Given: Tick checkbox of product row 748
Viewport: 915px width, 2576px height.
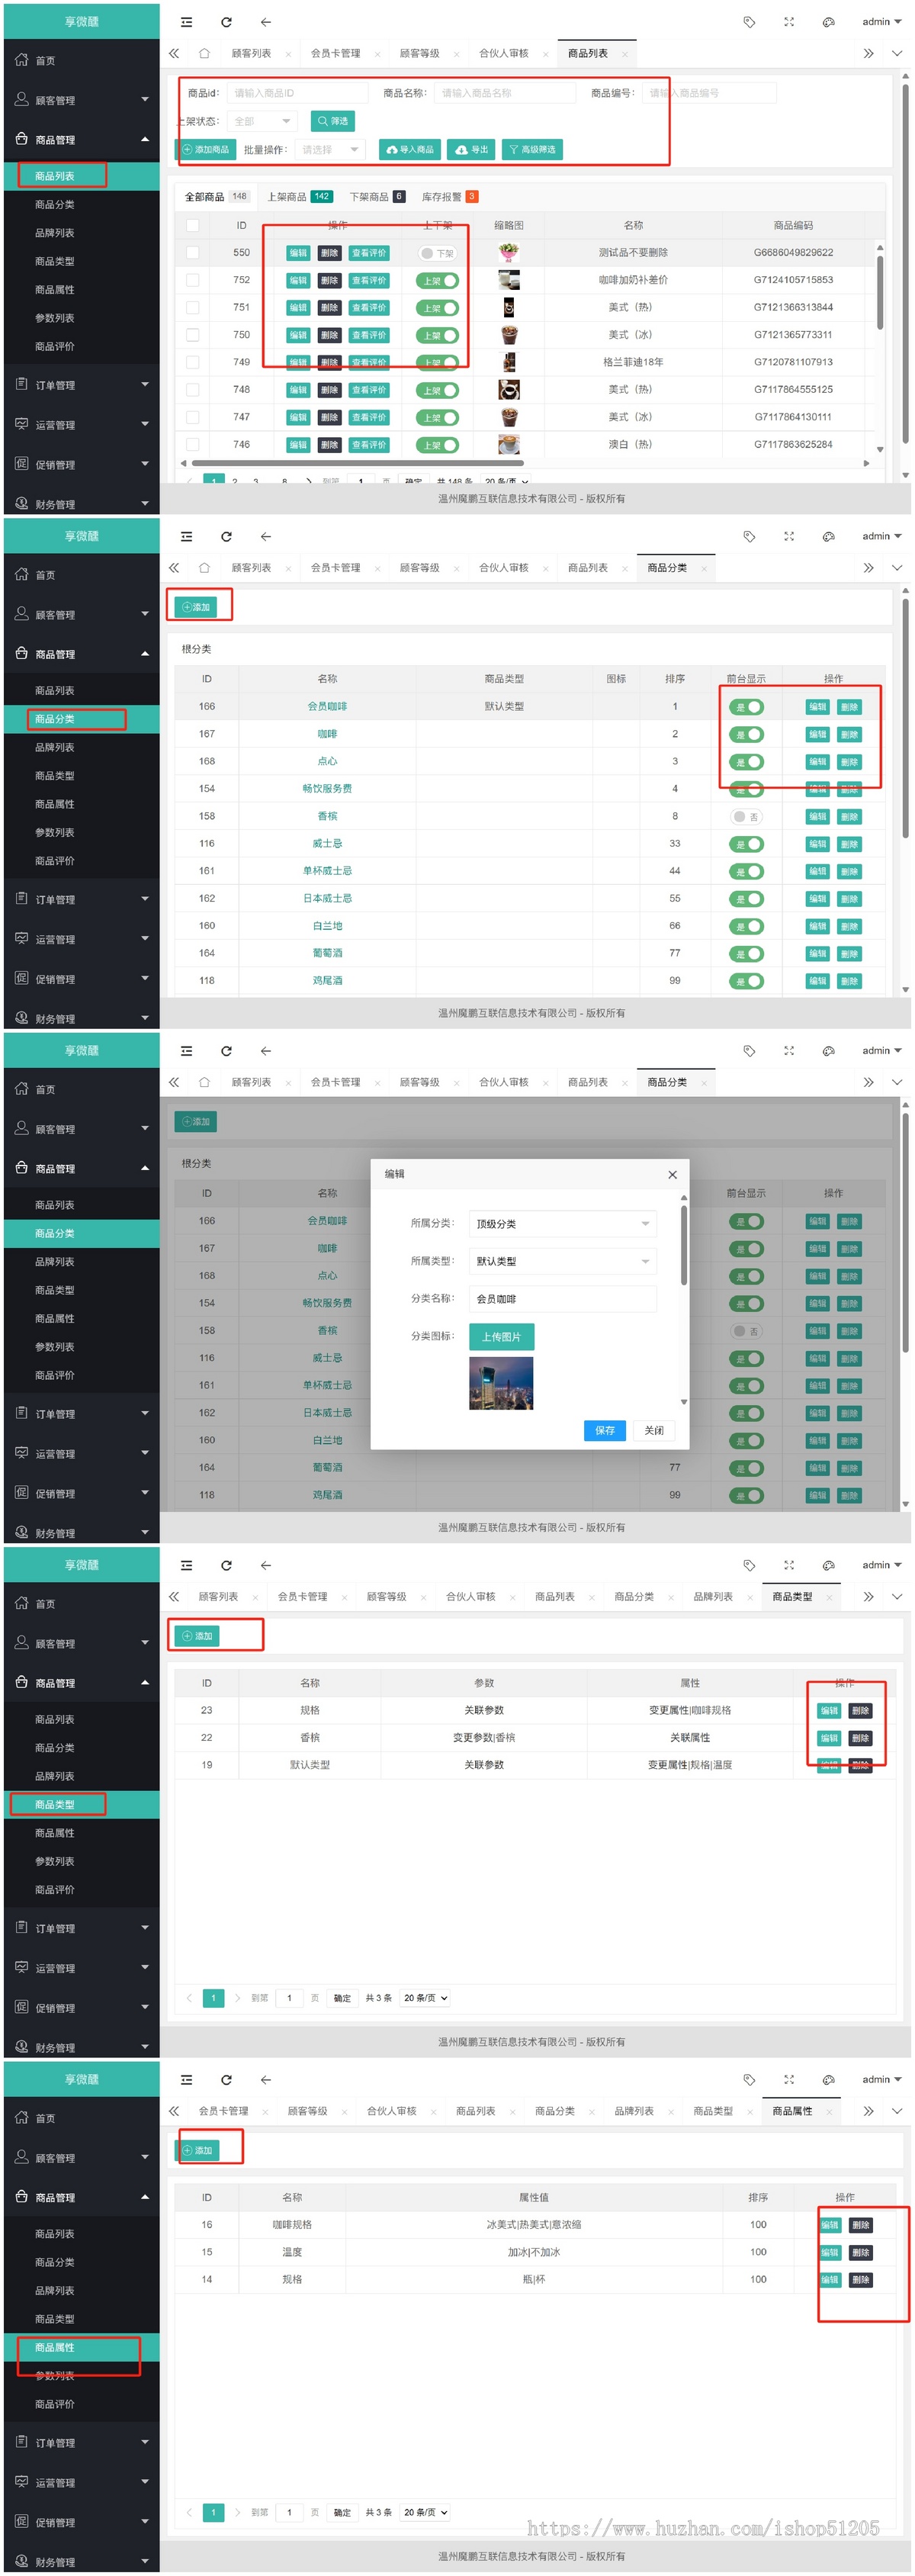Looking at the screenshot, I should 193,390.
